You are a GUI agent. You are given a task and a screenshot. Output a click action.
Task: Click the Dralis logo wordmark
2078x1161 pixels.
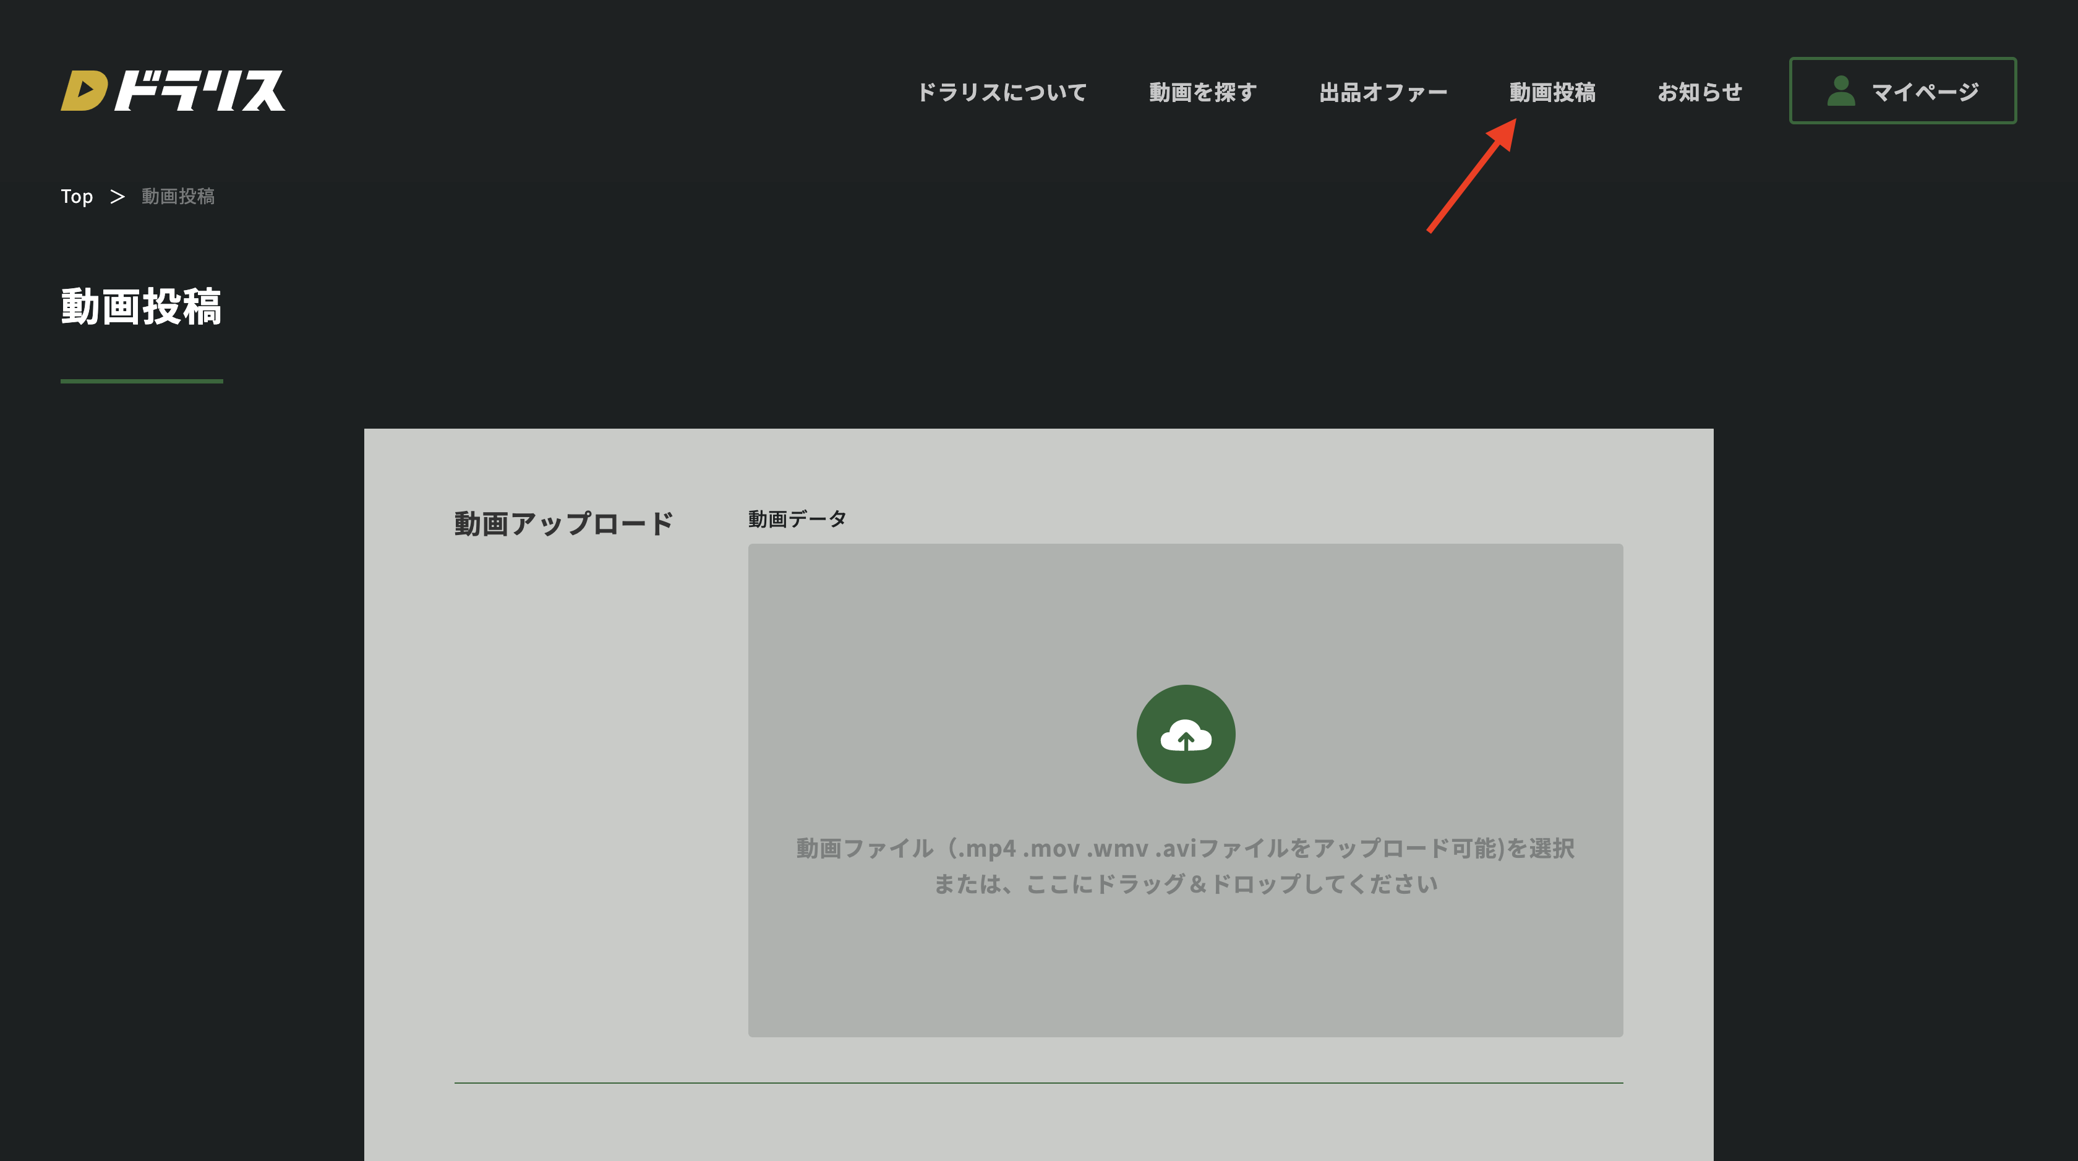point(199,90)
